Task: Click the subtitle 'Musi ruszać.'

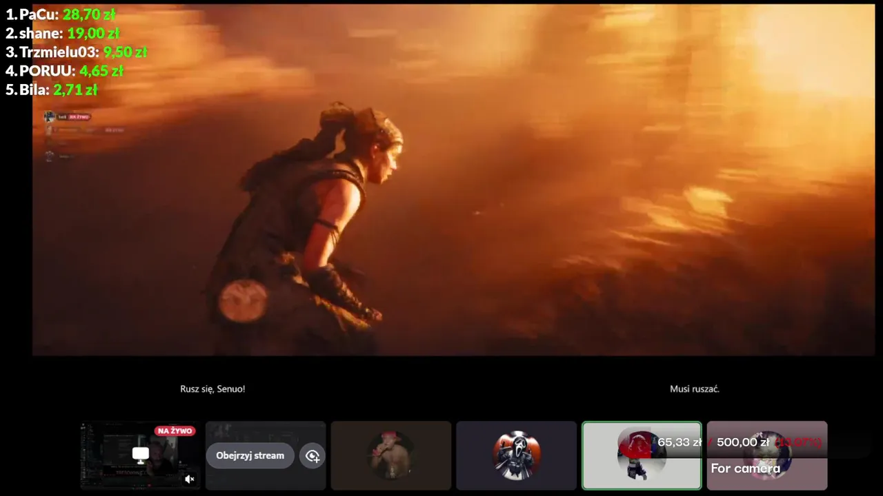Action: tap(695, 389)
